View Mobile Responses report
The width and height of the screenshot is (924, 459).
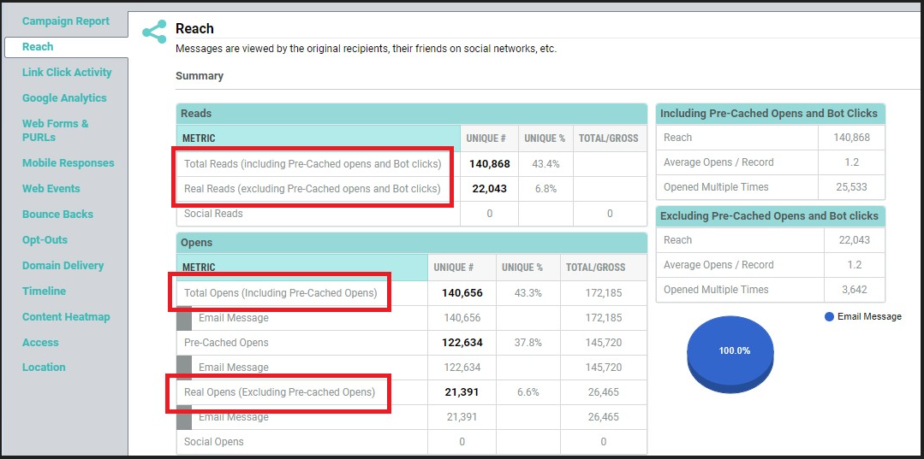click(68, 163)
